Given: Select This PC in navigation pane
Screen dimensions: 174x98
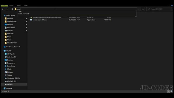Looking at the screenshot, I should tap(9, 51).
